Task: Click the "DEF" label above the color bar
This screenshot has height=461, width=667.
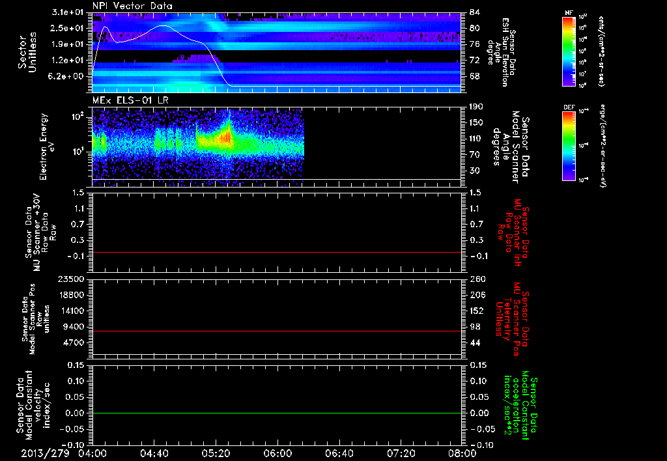Action: pyautogui.click(x=569, y=107)
